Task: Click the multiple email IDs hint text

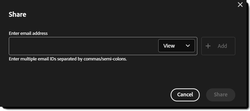Action: pyautogui.click(x=68, y=59)
